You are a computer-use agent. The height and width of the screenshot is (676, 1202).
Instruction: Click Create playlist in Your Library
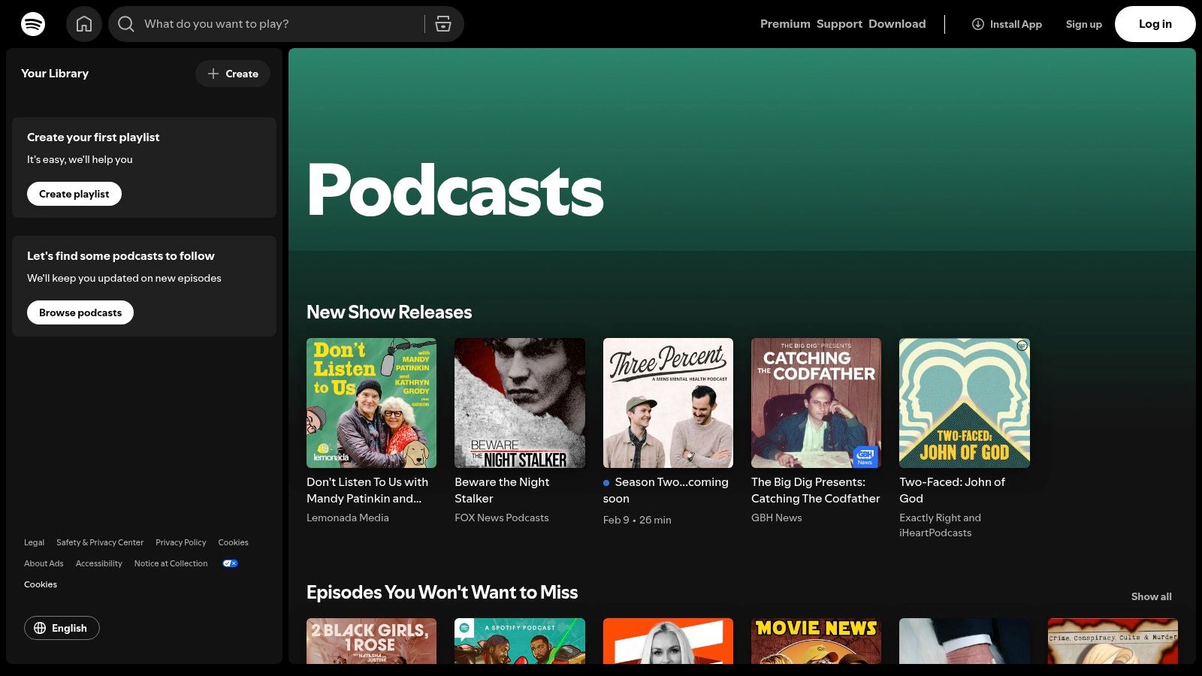[x=74, y=193]
